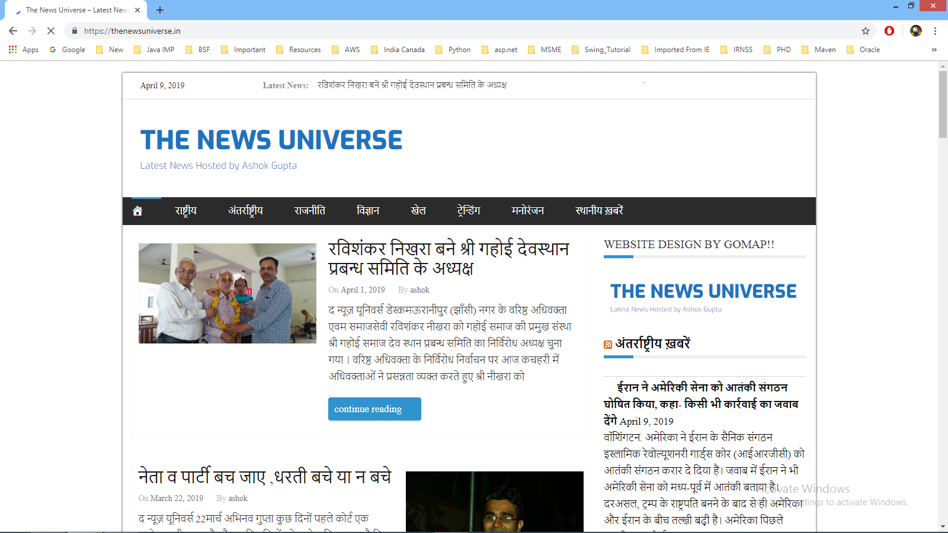This screenshot has width=948, height=533.
Task: Click the browser forward arrow
Action: [x=32, y=31]
